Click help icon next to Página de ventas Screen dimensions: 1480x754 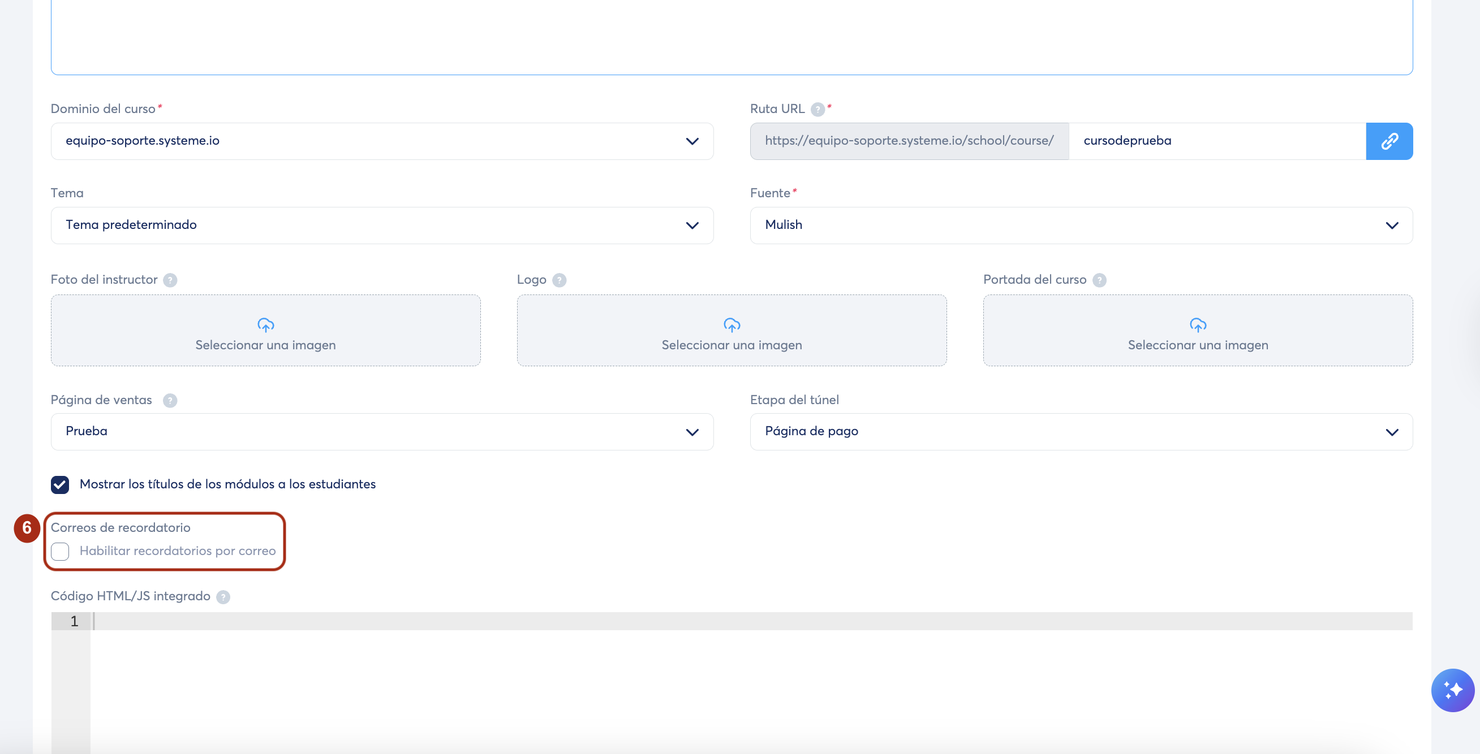point(170,401)
